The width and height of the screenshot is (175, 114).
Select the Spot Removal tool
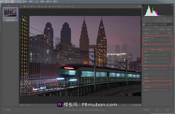[50, 6]
